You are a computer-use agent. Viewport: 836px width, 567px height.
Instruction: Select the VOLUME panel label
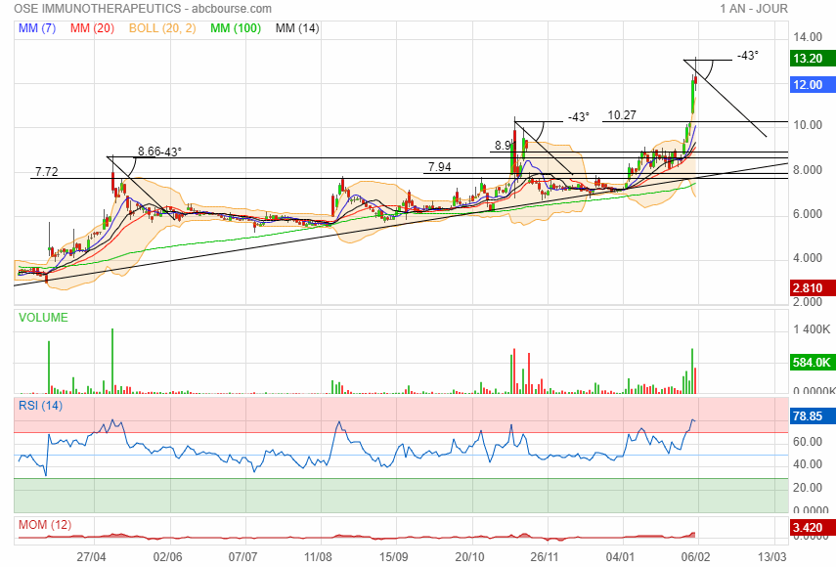point(43,318)
